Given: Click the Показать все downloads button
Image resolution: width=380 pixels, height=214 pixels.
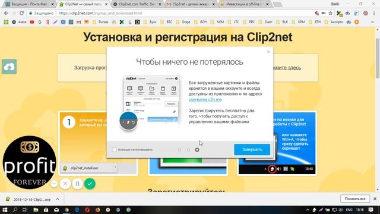Looking at the screenshot, I should (355, 199).
